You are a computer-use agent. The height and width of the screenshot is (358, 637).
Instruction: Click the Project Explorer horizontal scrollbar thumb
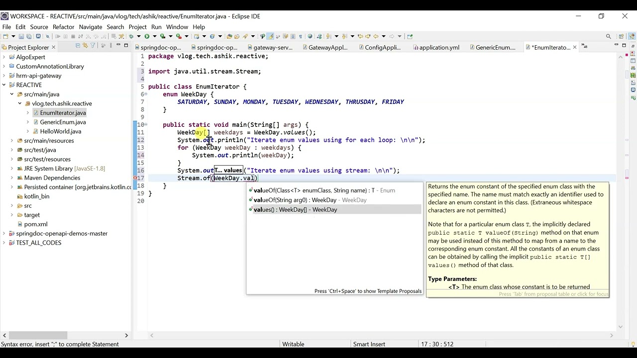(x=38, y=335)
